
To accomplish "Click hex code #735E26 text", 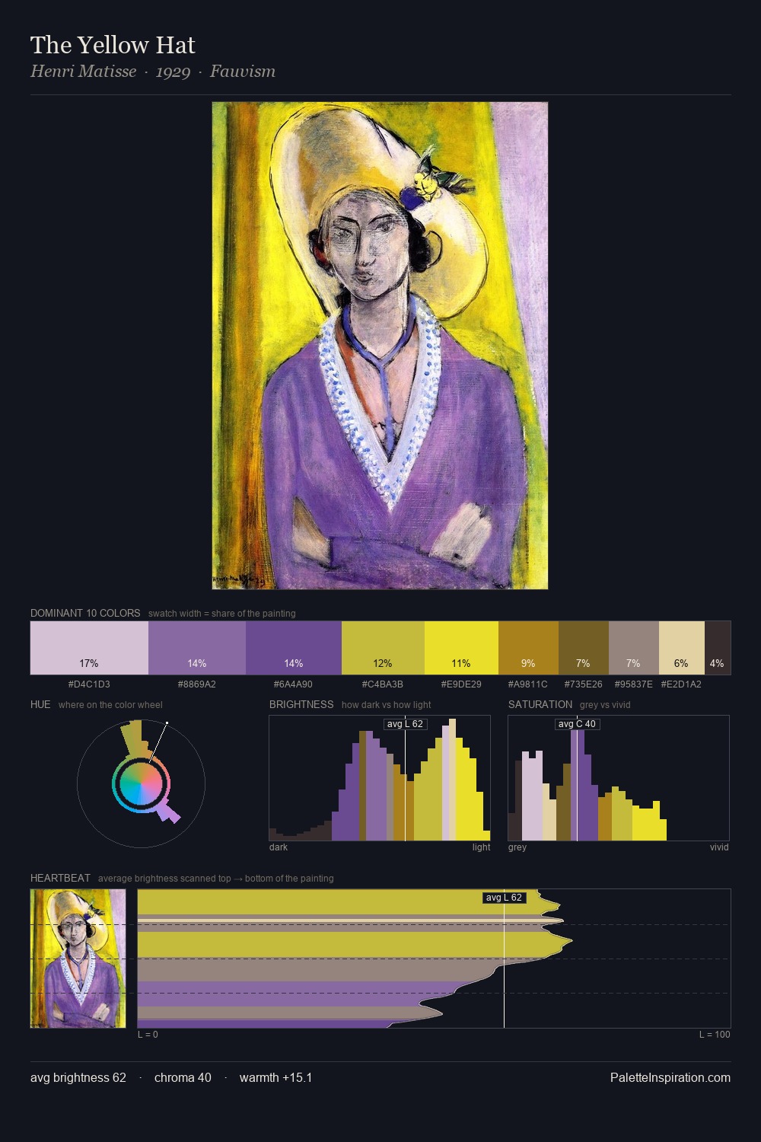I will (584, 684).
